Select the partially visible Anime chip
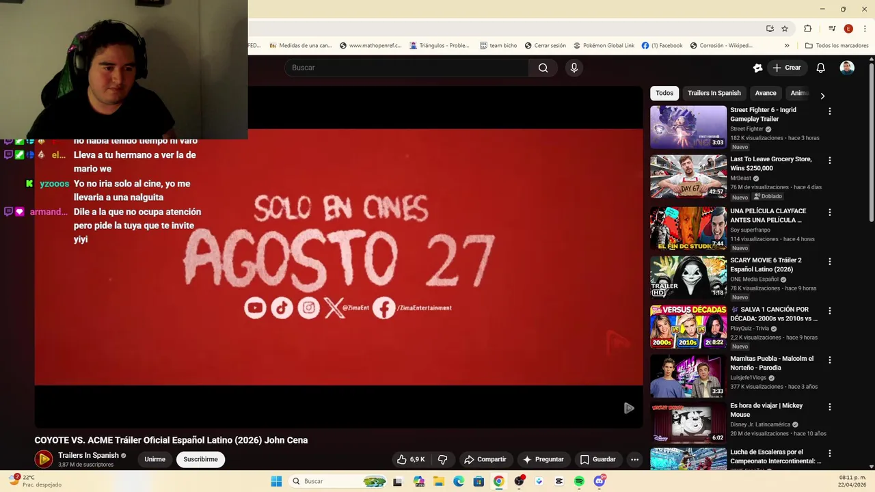The image size is (875, 492). click(x=798, y=93)
